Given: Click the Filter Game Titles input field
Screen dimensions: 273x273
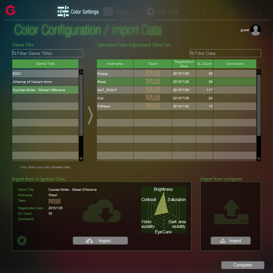Looking at the screenshot, I should coord(47,53).
